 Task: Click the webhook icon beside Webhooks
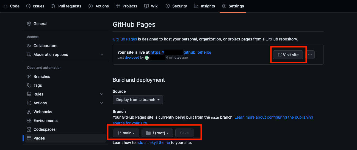pyautogui.click(x=29, y=112)
